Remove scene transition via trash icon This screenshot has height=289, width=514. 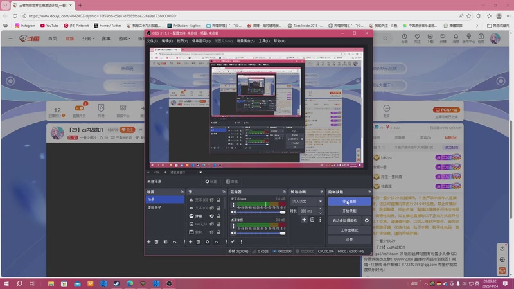pyautogui.click(x=312, y=220)
